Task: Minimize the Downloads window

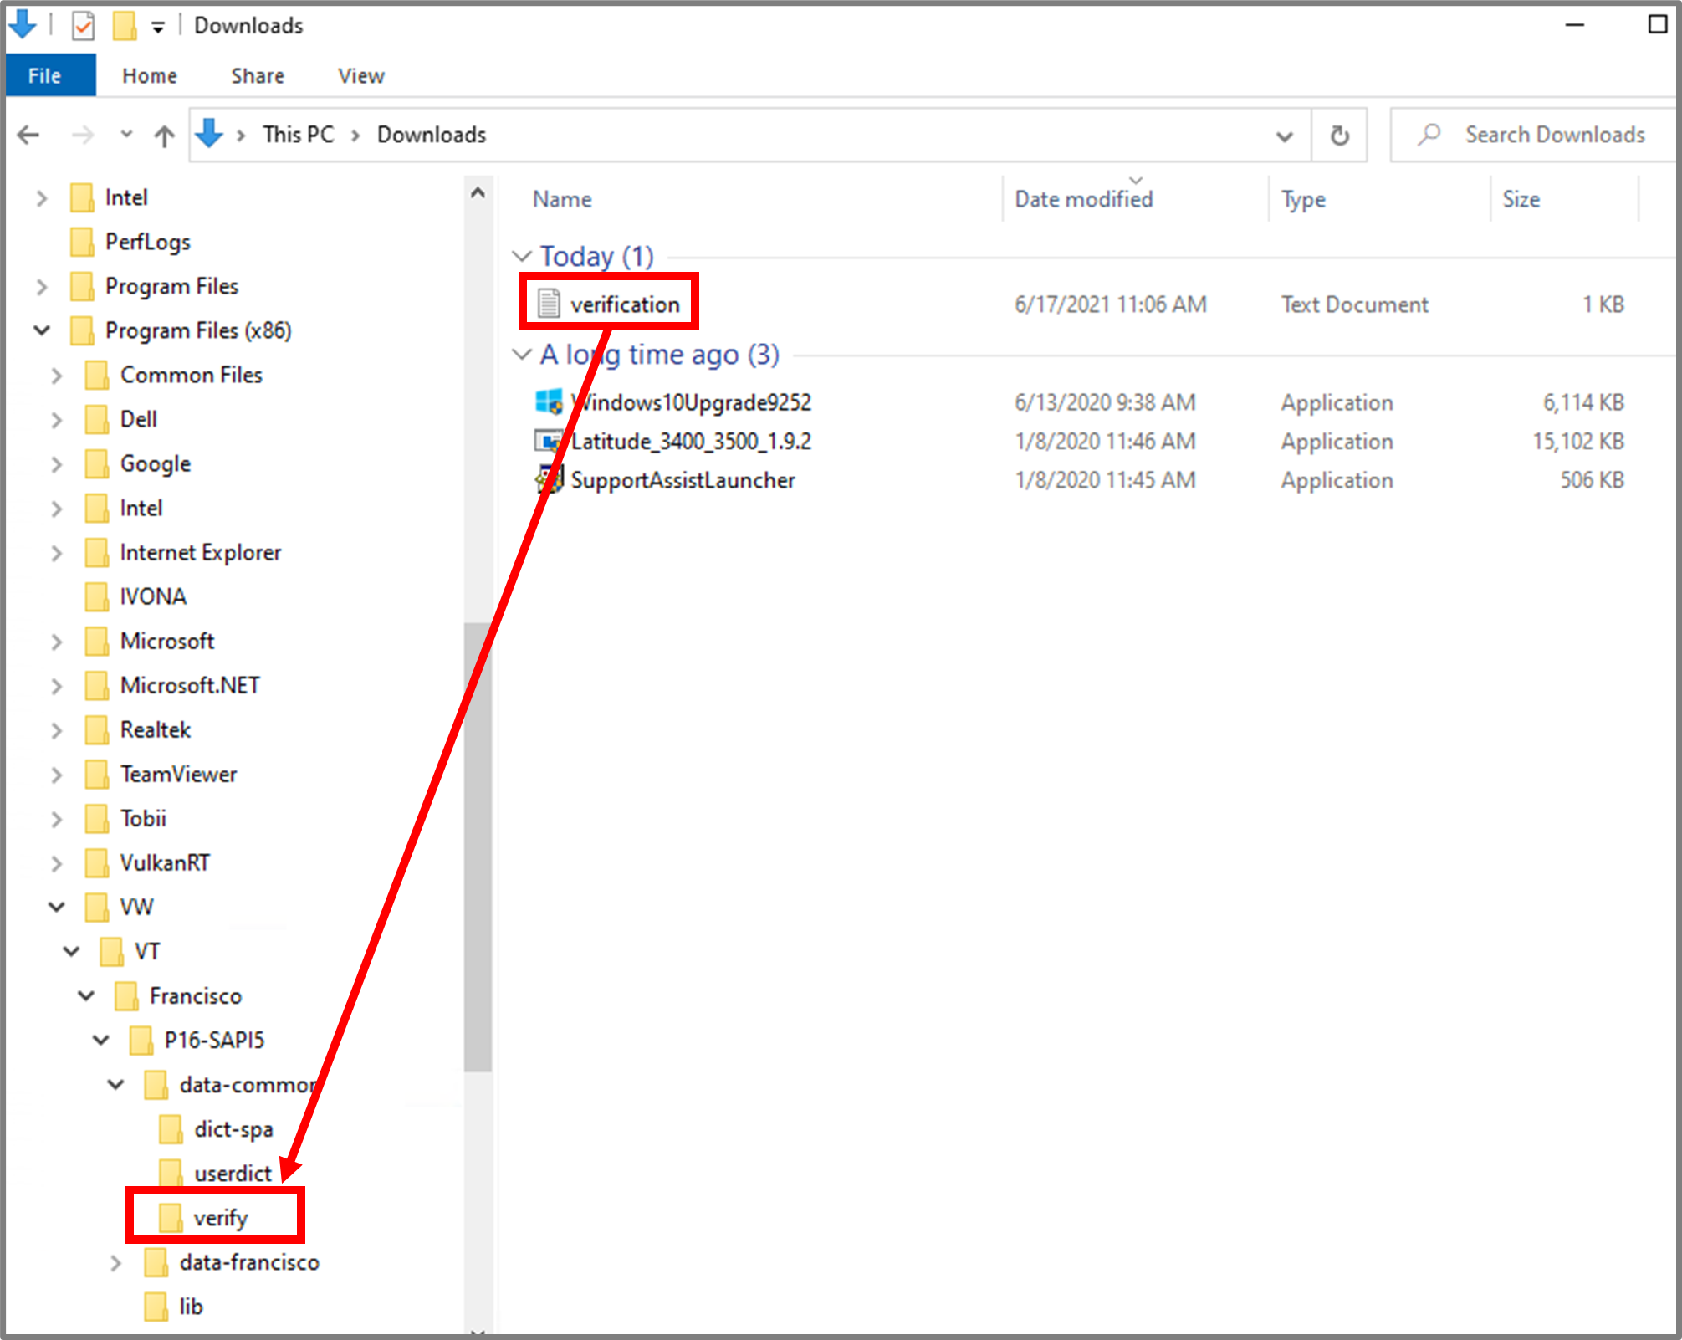Action: pos(1575,25)
